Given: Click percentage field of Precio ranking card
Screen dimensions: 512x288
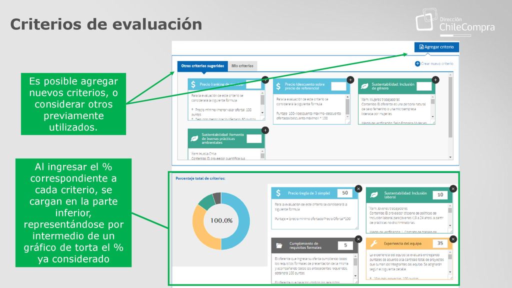Looking at the screenshot, I should tap(253, 85).
